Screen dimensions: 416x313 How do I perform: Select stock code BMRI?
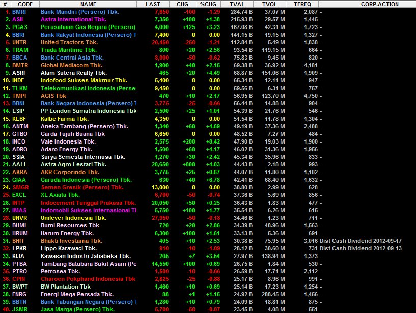point(19,12)
